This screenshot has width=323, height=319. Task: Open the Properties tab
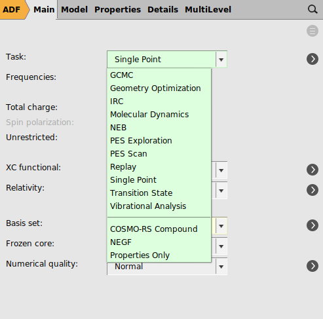[117, 10]
